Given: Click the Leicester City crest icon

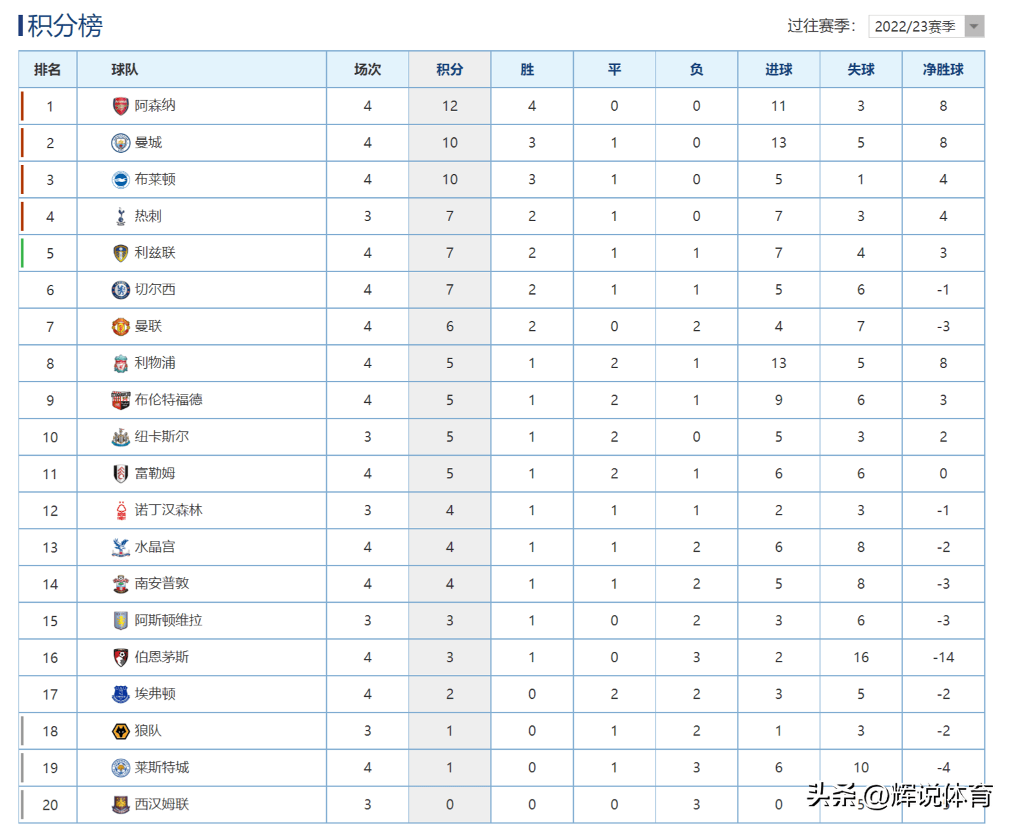Looking at the screenshot, I should (x=121, y=767).
